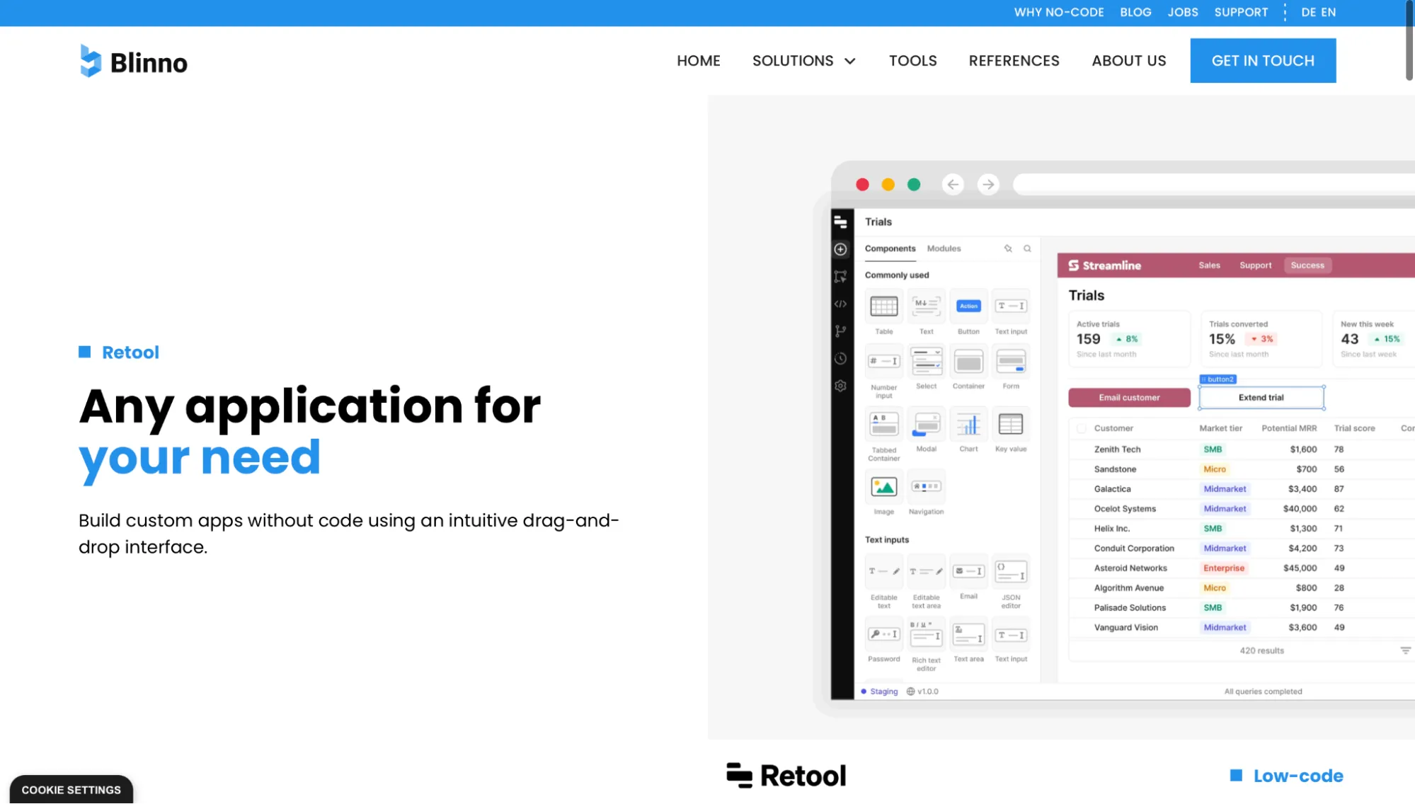Select the Table component icon
Viewport: 1415px width, 804px height.
(x=883, y=306)
